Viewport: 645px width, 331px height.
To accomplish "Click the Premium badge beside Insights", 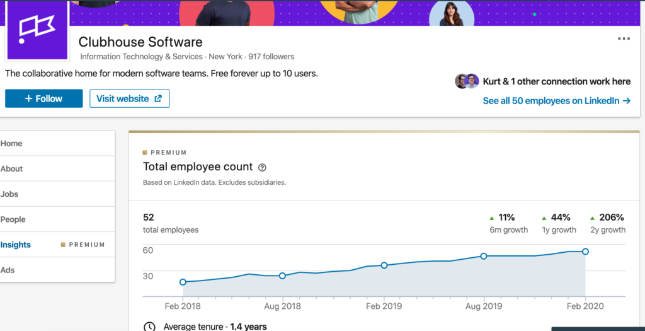I will pos(83,245).
